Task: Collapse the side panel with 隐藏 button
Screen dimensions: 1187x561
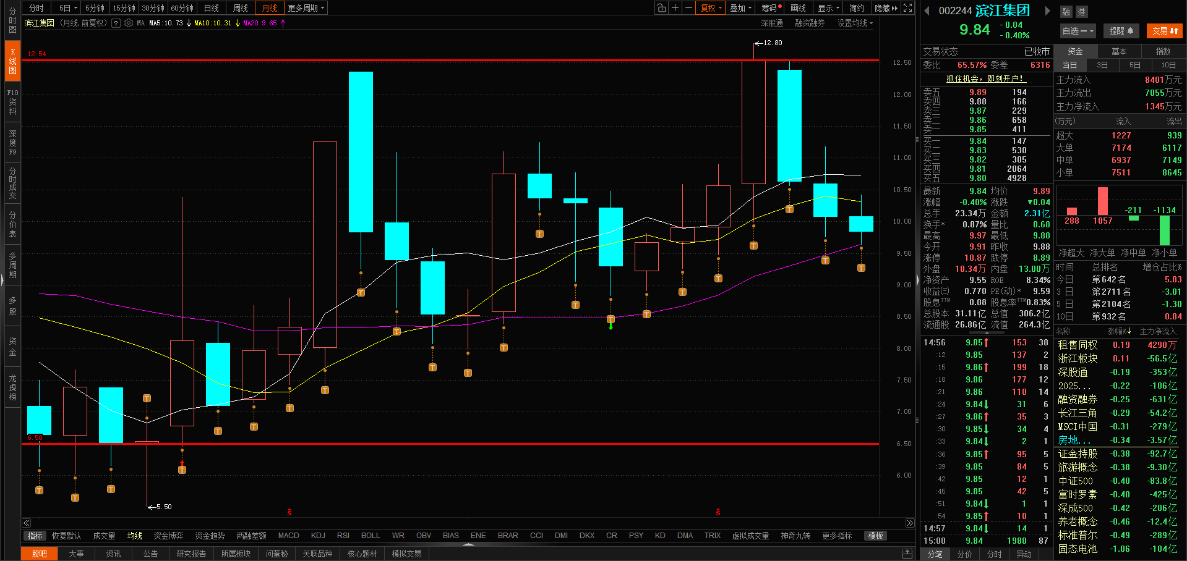Action: 886,8
